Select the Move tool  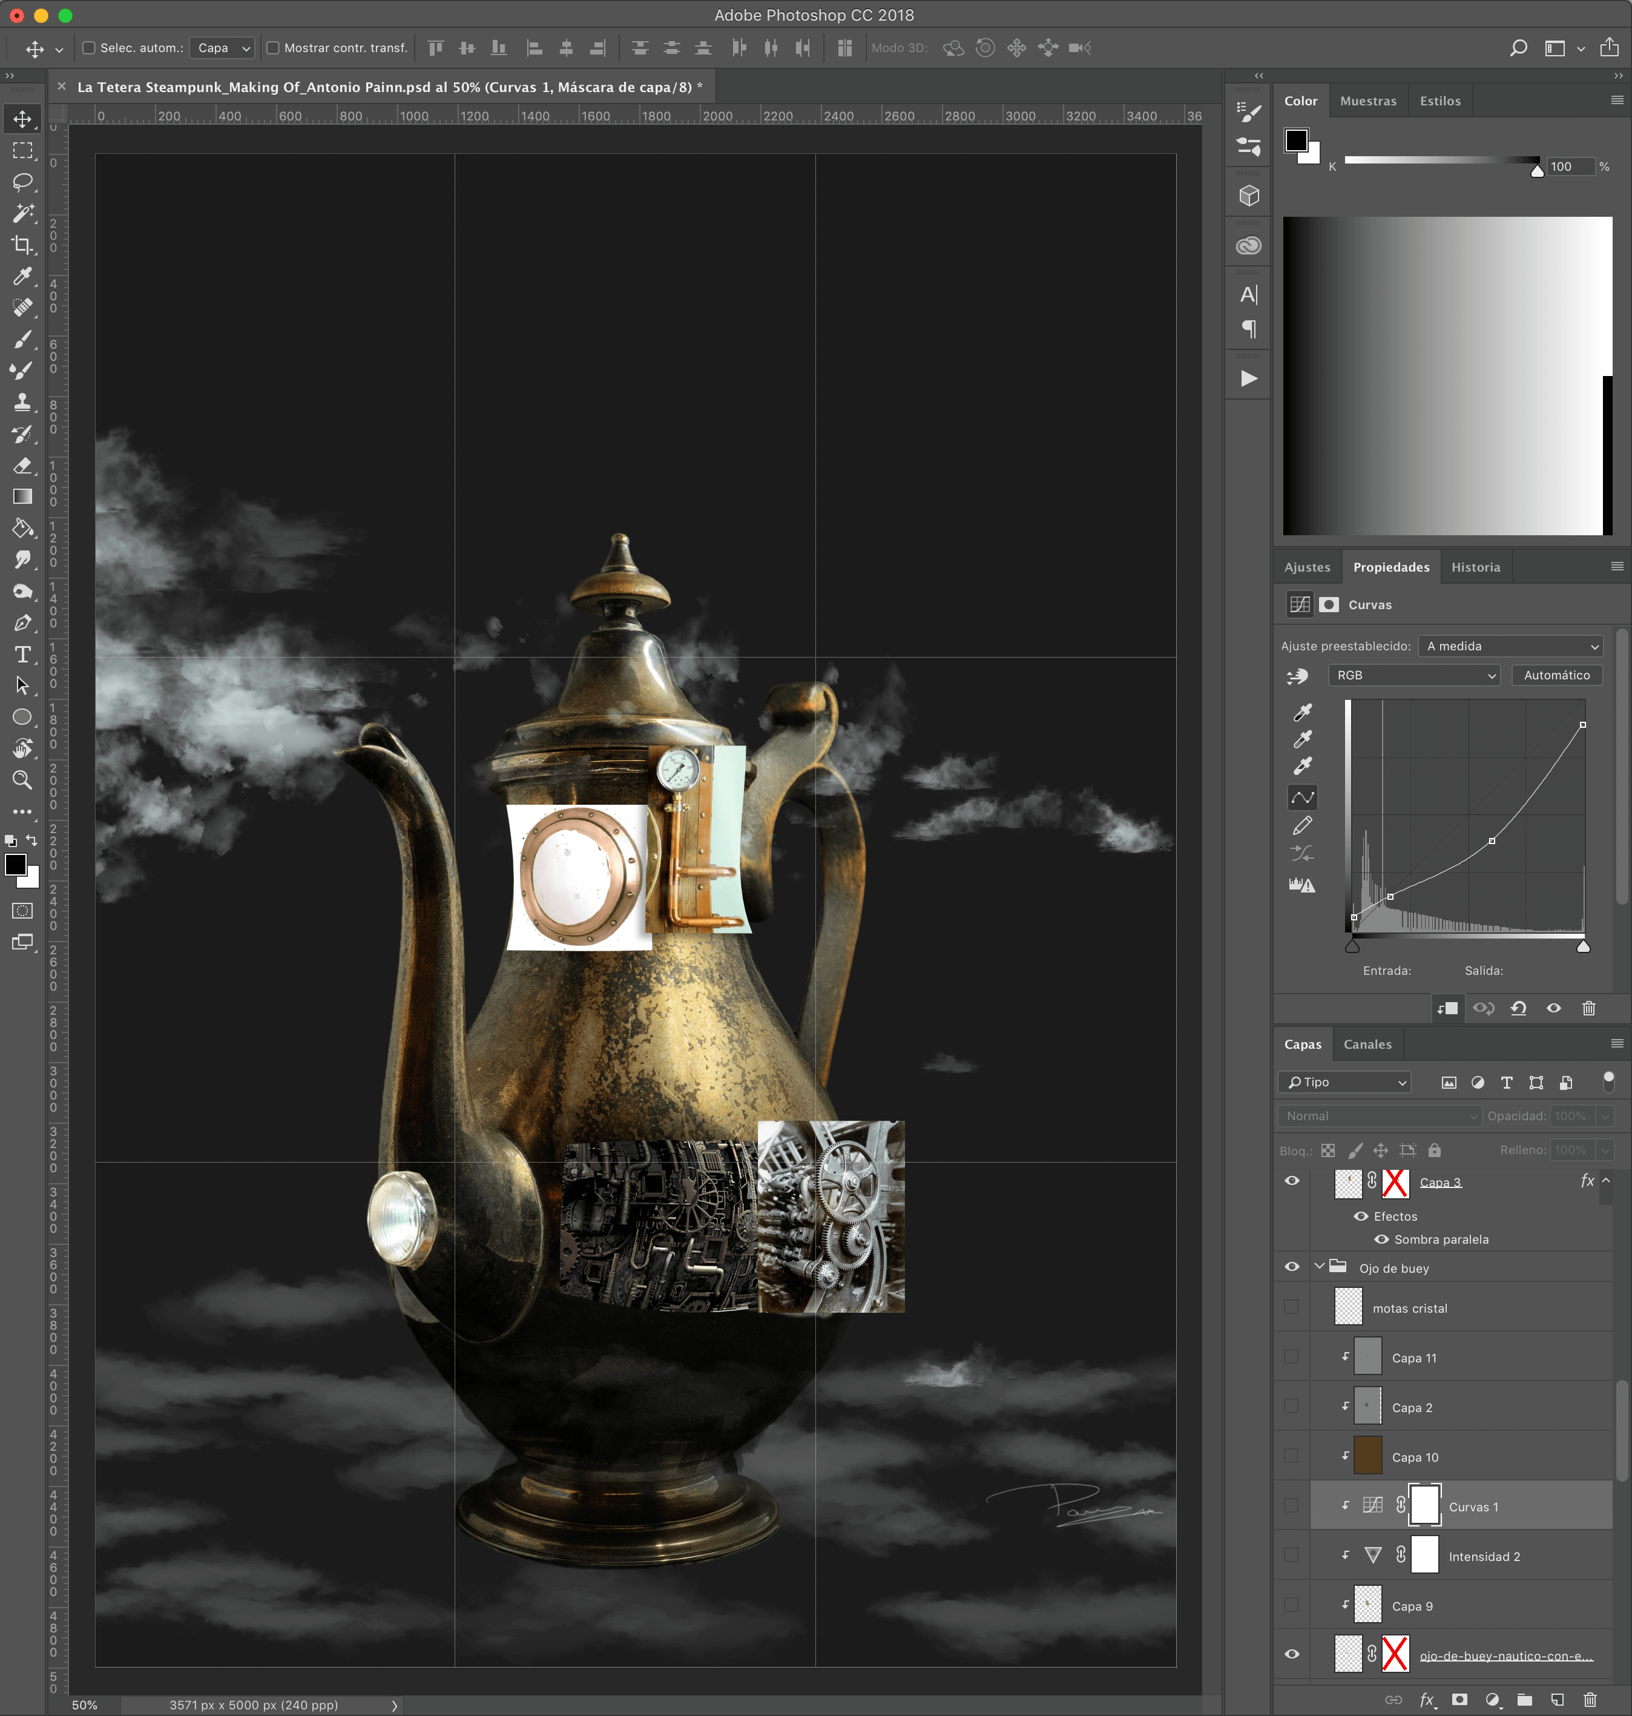point(22,119)
